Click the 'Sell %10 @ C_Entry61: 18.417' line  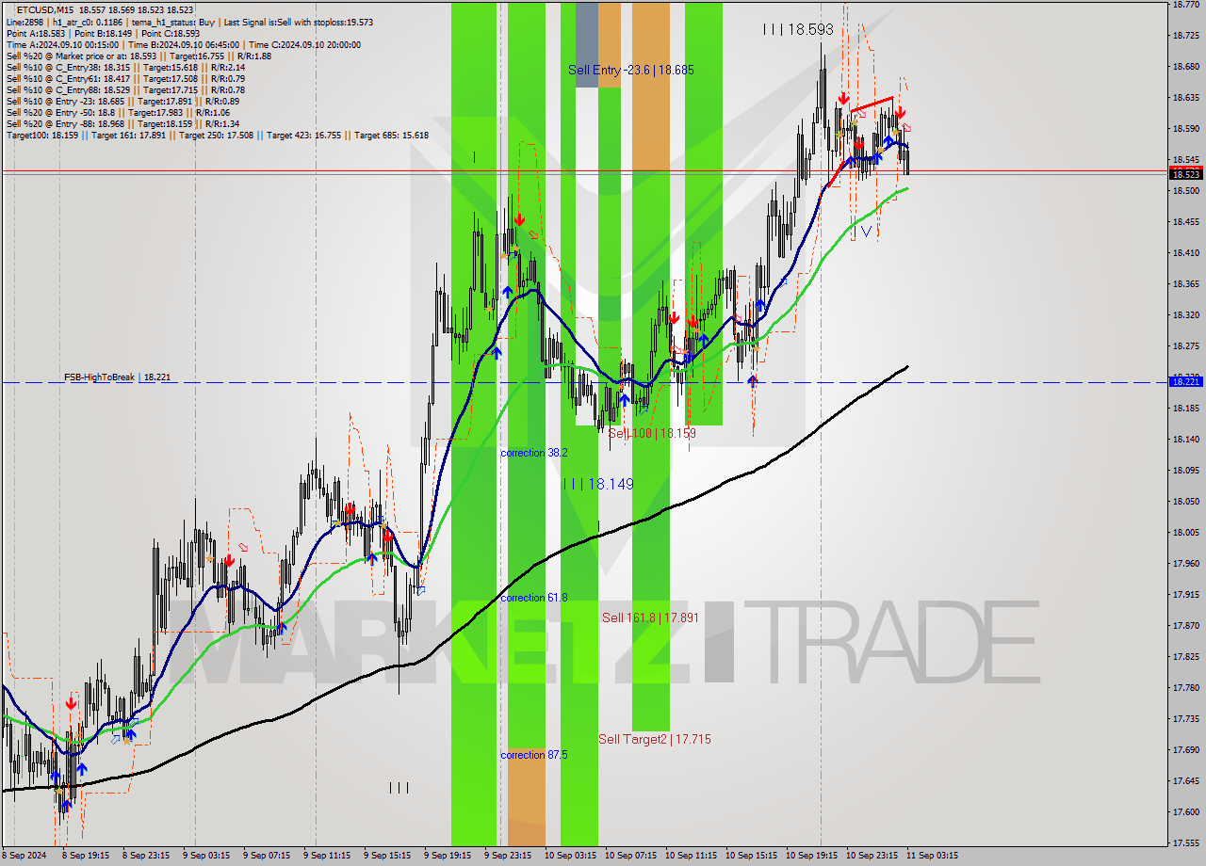coord(125,78)
